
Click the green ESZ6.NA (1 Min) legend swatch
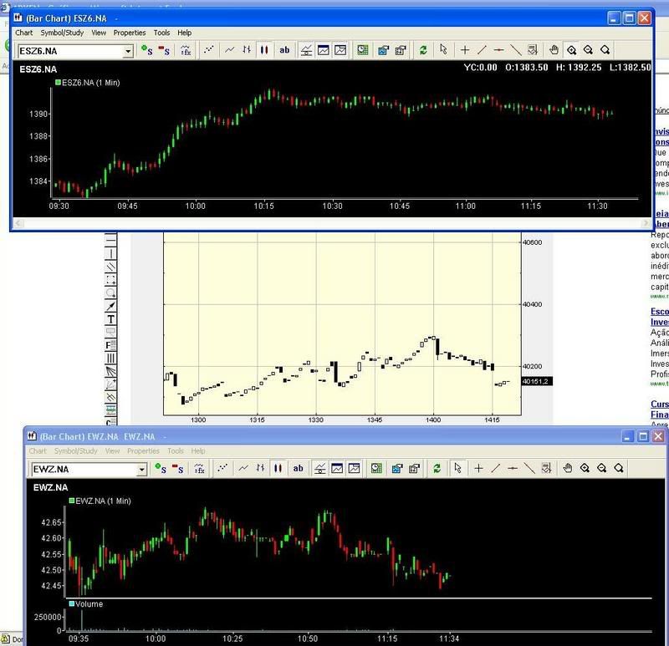[x=59, y=82]
